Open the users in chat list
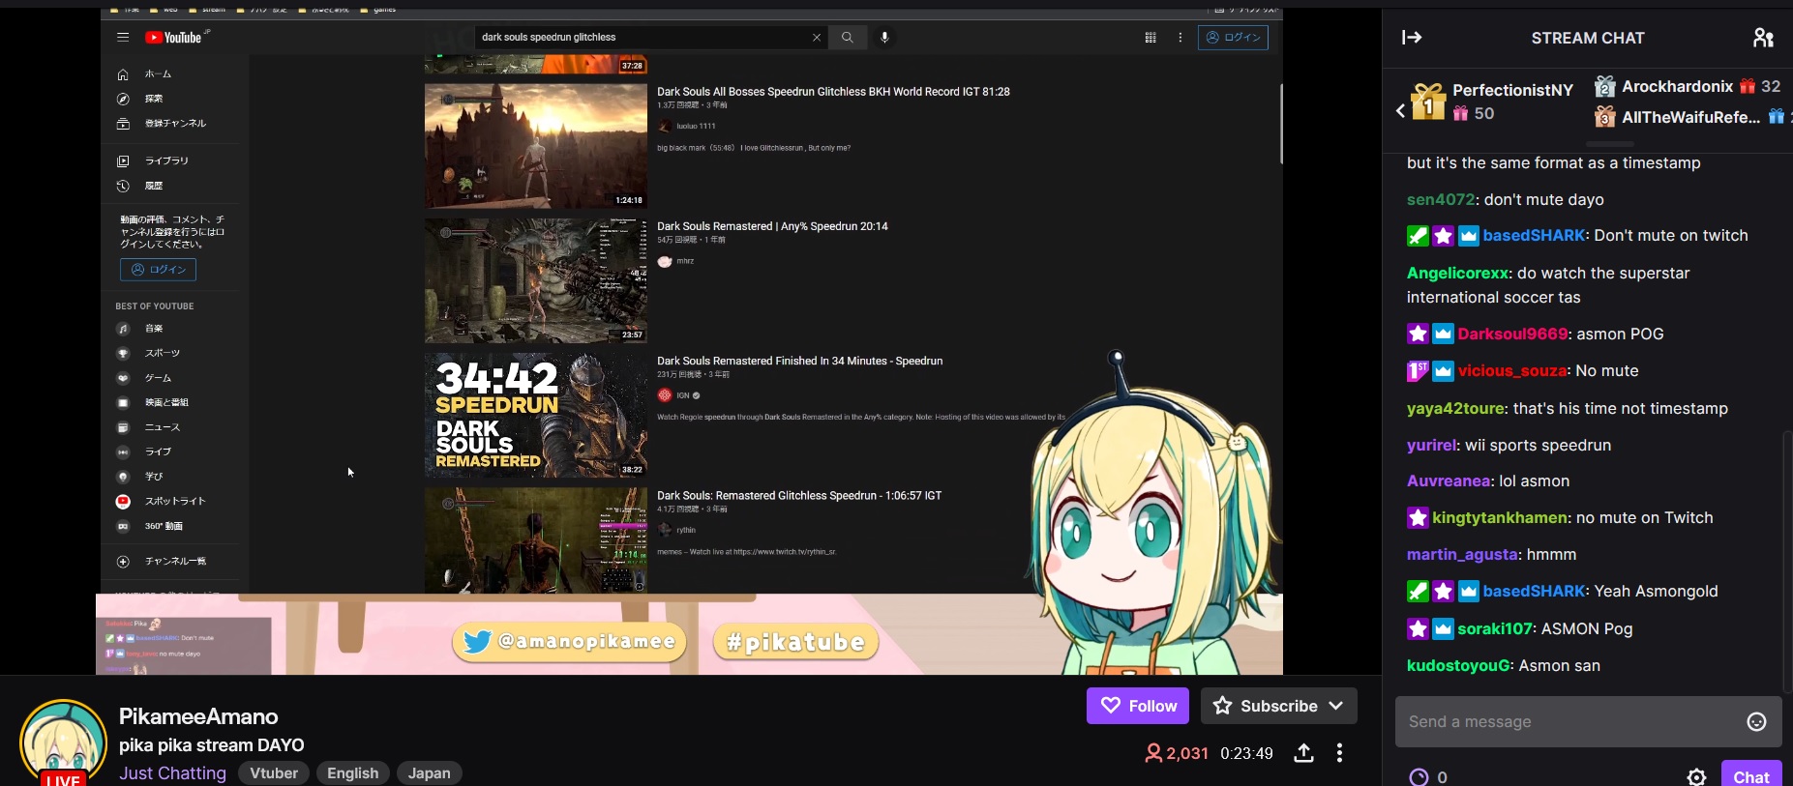 point(1763,38)
